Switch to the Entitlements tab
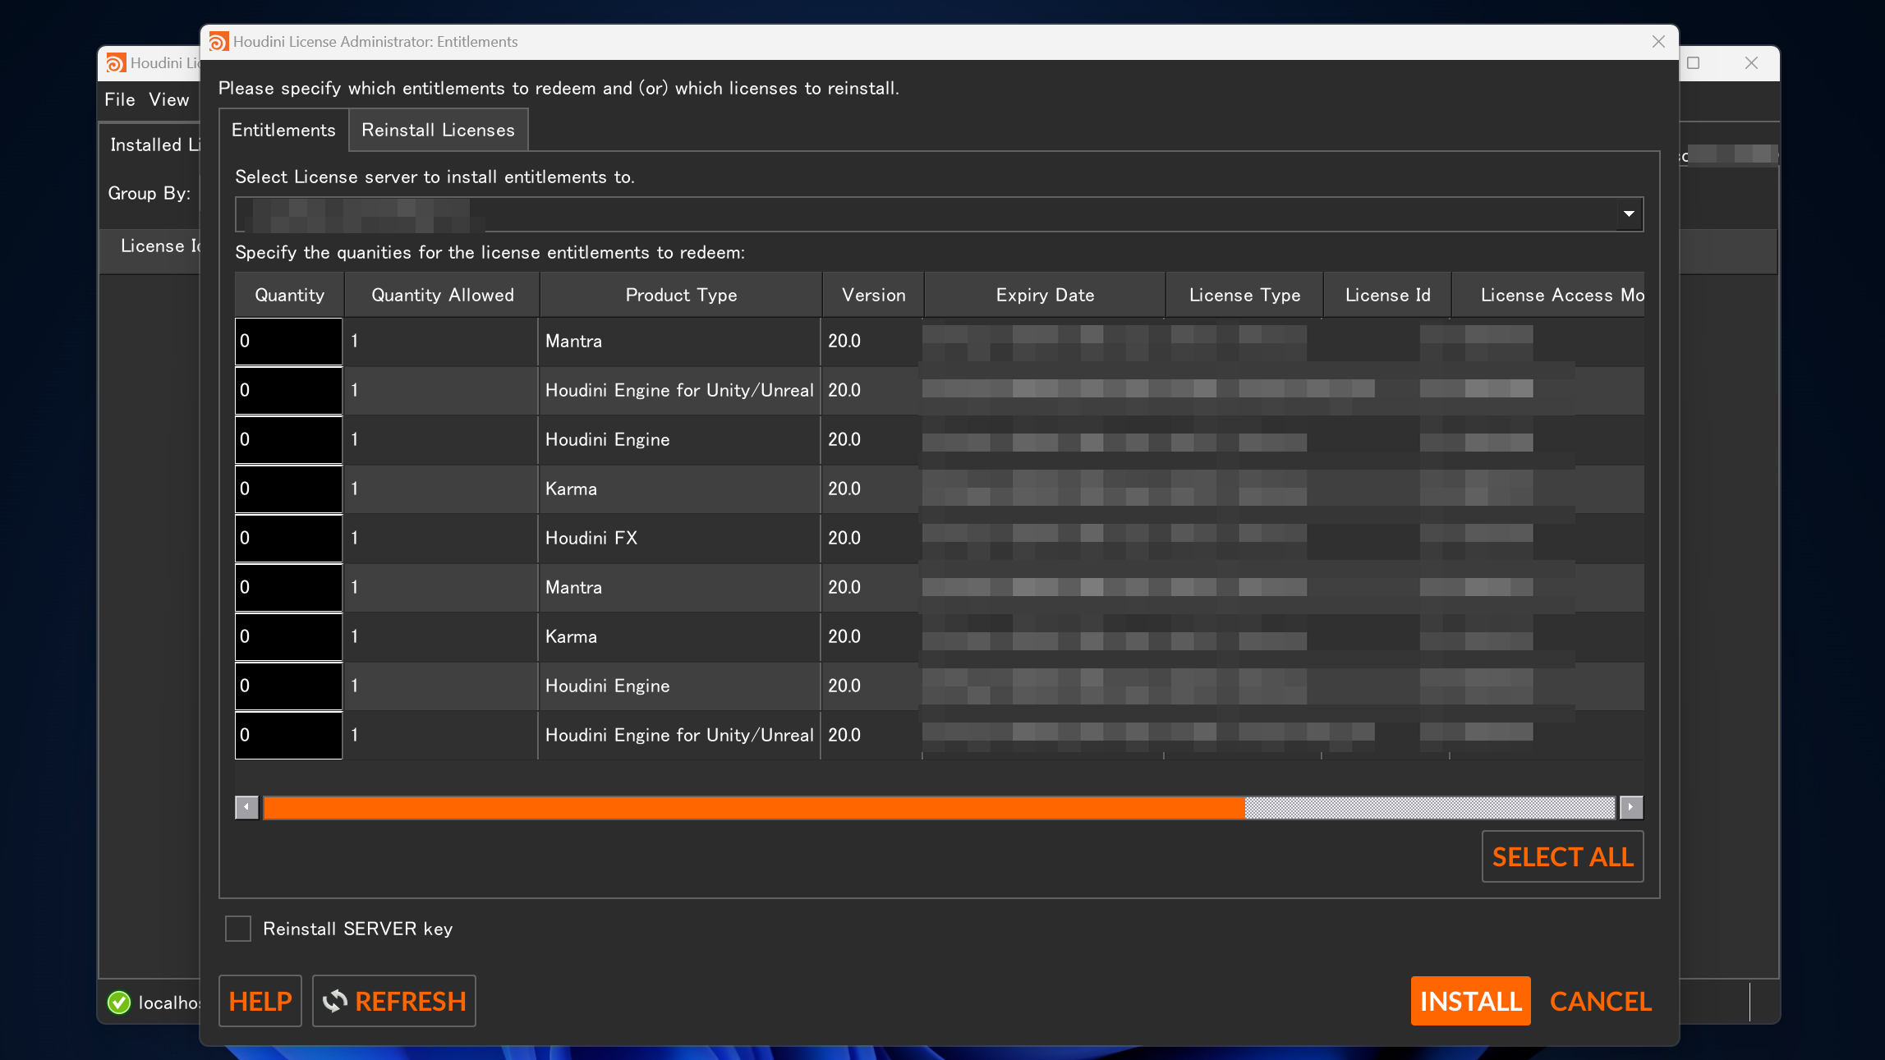The width and height of the screenshot is (1885, 1060). pyautogui.click(x=283, y=130)
